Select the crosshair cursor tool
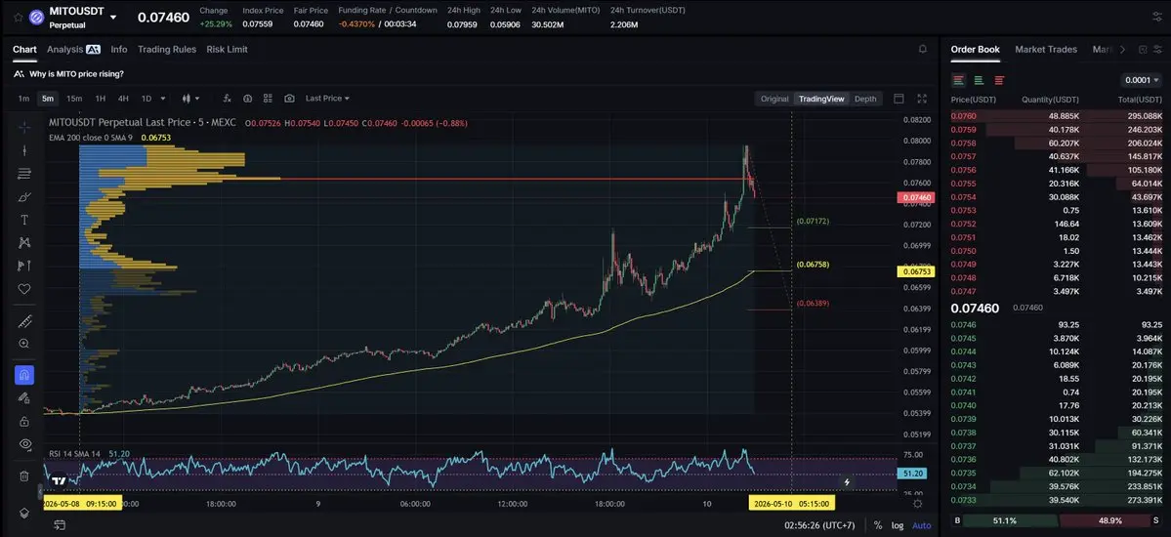This screenshot has width=1171, height=537. [x=23, y=127]
